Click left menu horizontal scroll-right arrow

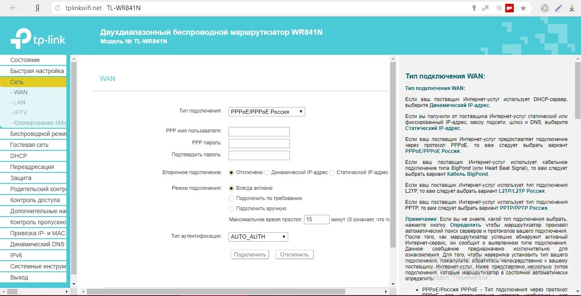(66, 292)
